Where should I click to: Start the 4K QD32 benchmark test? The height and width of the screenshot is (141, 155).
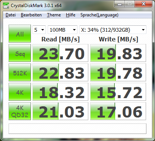[20, 111]
